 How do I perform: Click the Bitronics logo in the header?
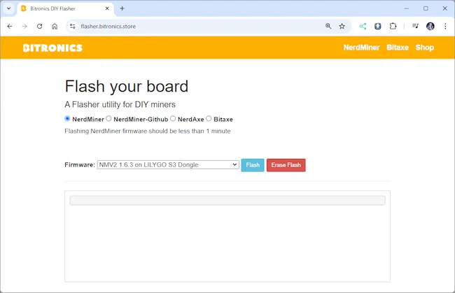[x=52, y=48]
